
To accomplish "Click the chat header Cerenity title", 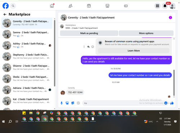I will click(x=91, y=18).
